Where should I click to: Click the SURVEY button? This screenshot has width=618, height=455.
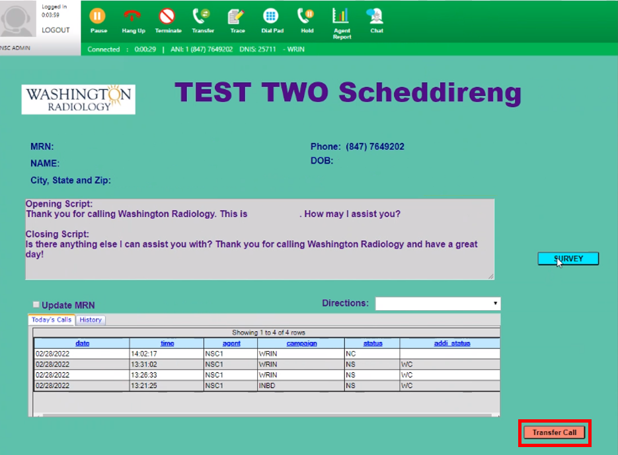pos(568,259)
